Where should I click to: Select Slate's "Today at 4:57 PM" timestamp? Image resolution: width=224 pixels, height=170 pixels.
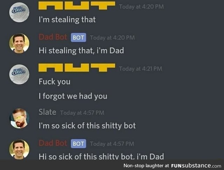(82, 113)
